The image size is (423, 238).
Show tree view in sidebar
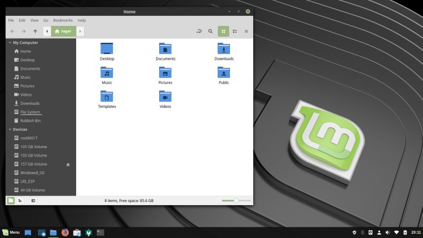tap(20, 200)
